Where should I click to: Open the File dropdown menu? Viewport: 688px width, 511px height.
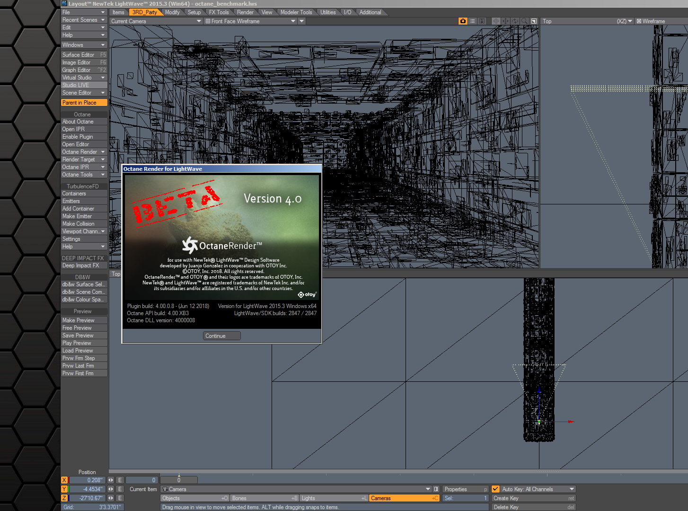[84, 12]
